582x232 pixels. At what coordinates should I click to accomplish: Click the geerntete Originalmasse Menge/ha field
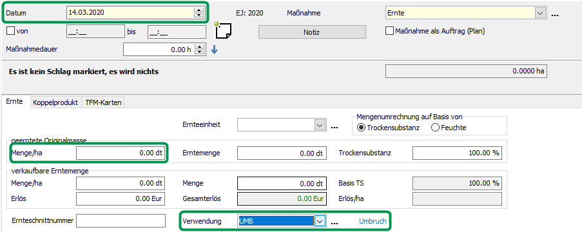pos(121,153)
